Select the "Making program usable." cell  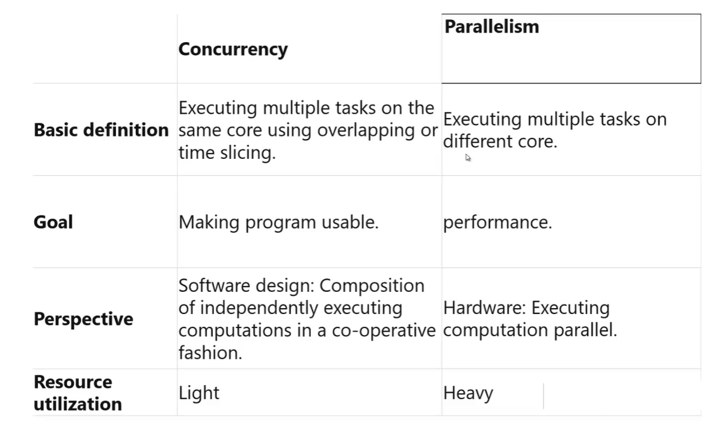pyautogui.click(x=278, y=223)
